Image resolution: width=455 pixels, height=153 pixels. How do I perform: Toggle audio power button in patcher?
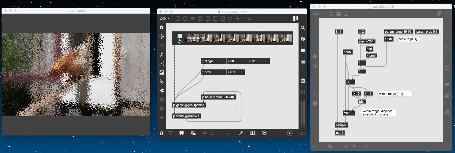303,133
